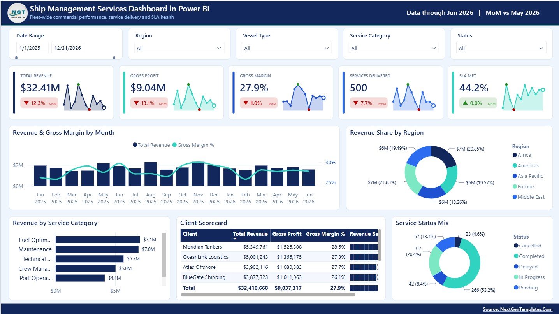Click the Total Revenue column sort arrow

tap(235, 239)
